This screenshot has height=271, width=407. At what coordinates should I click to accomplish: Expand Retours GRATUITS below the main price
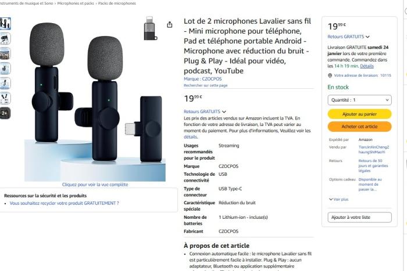point(205,111)
